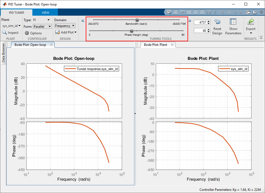Open the Show Parameters table icon
Image resolution: width=265 pixels, height=193 pixels.
233,22
